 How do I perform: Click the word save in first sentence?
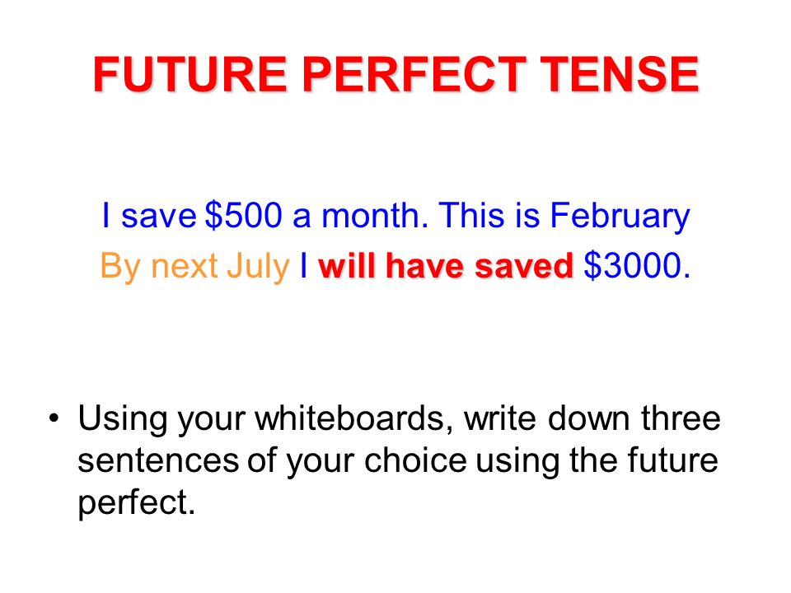point(158,217)
